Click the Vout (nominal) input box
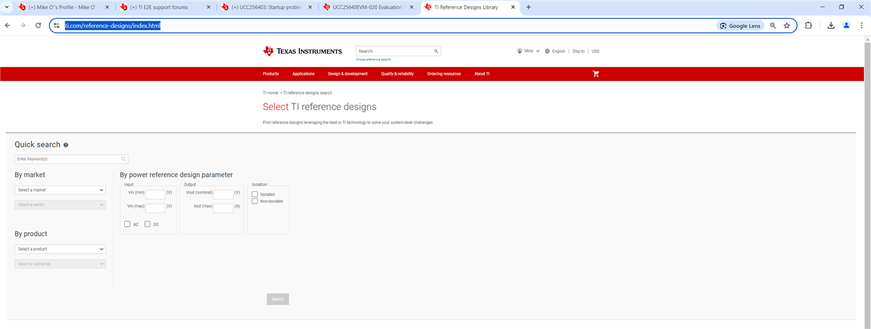Screen dimensions: 871x329 223,195
